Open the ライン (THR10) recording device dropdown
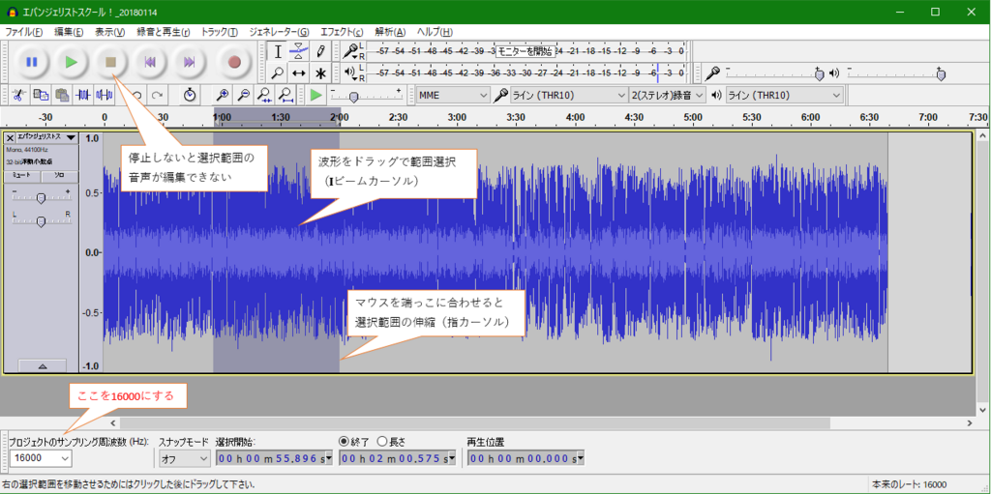991x494 pixels. click(x=568, y=96)
